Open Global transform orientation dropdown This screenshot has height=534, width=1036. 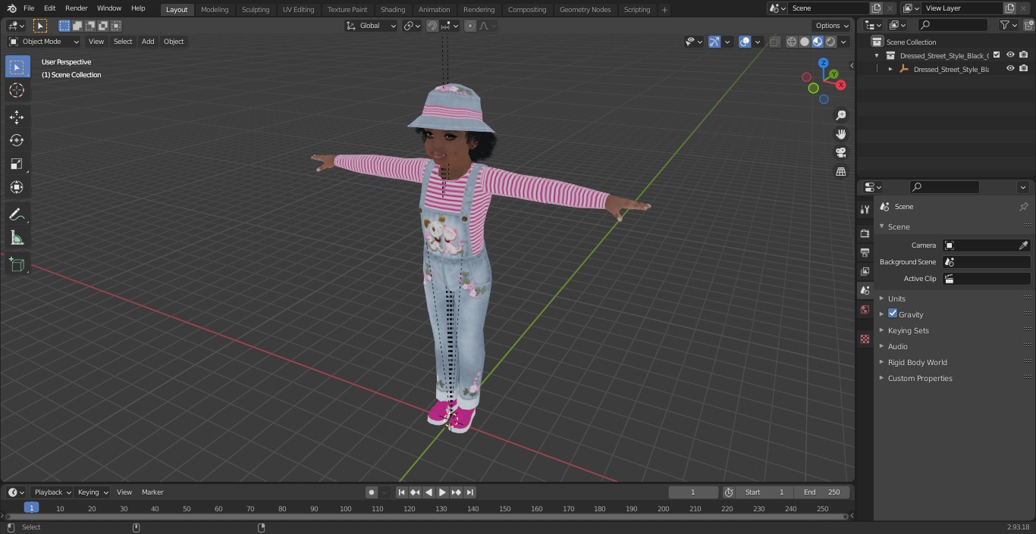371,26
